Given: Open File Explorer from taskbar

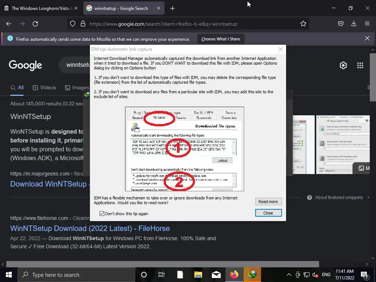Looking at the screenshot, I should [198, 275].
